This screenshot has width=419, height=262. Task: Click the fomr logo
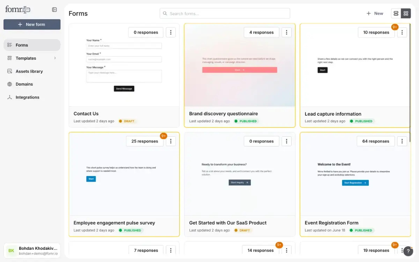[x=17, y=9]
